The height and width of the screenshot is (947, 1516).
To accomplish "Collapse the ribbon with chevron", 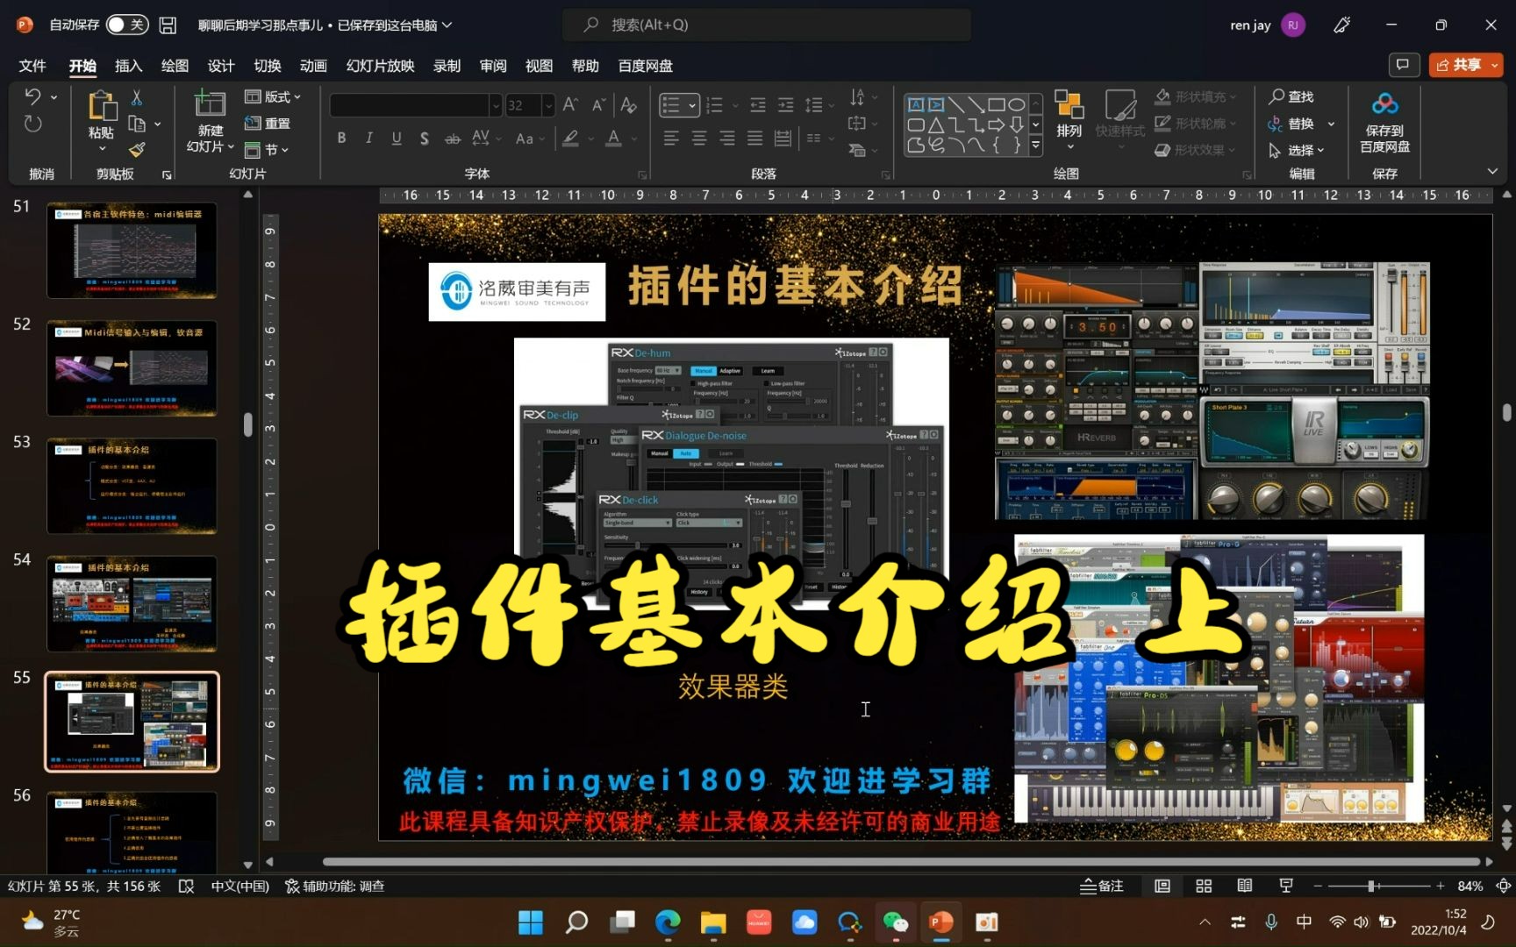I will coord(1492,172).
